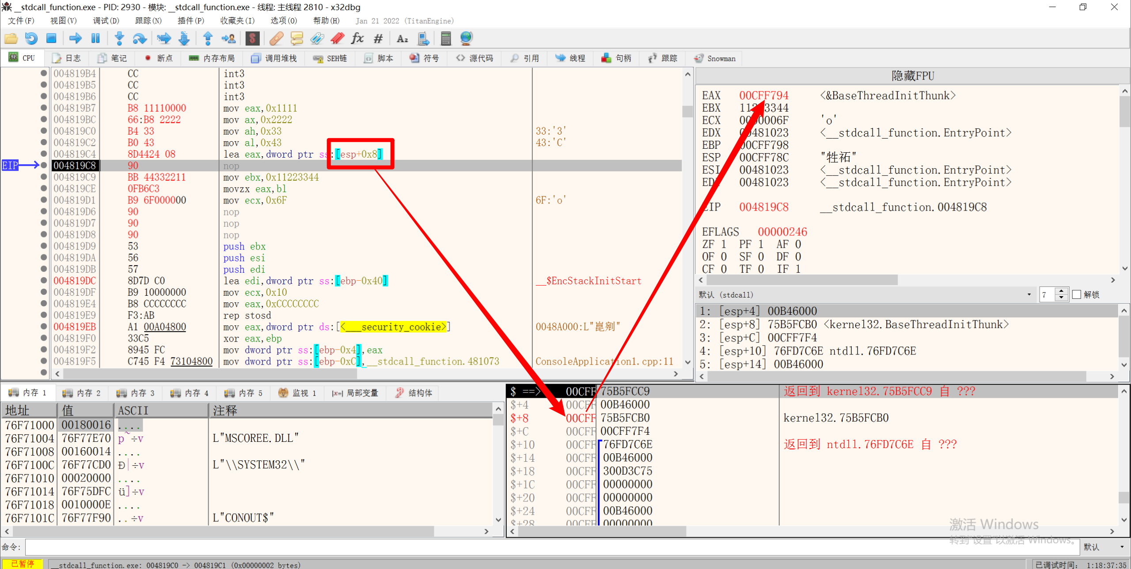Image resolution: width=1131 pixels, height=569 pixels.
Task: Open the 调试(D) menu
Action: click(106, 21)
